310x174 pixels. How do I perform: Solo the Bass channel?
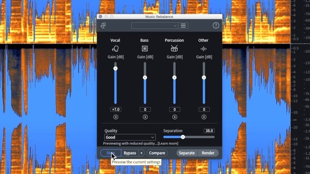coord(145,117)
